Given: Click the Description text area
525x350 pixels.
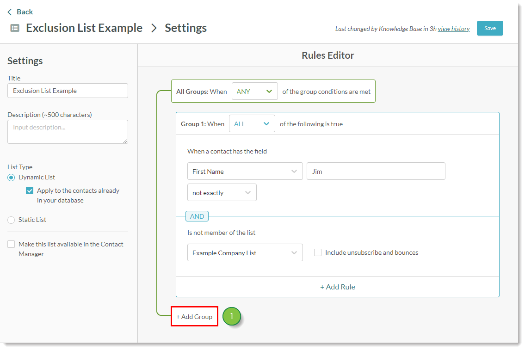Looking at the screenshot, I should pos(68,132).
